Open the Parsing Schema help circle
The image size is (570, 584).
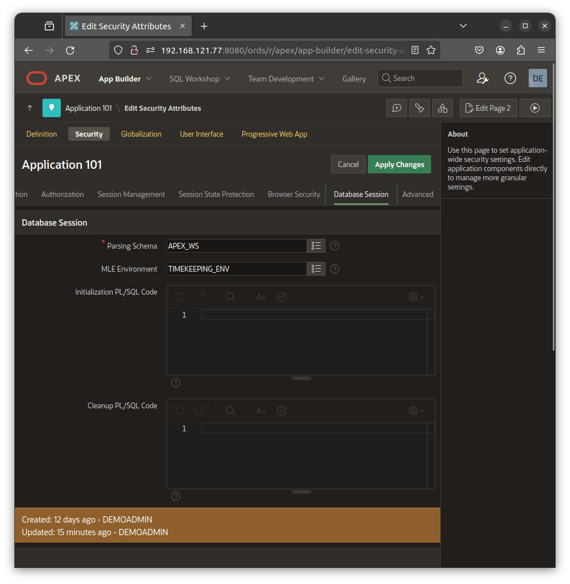click(334, 246)
